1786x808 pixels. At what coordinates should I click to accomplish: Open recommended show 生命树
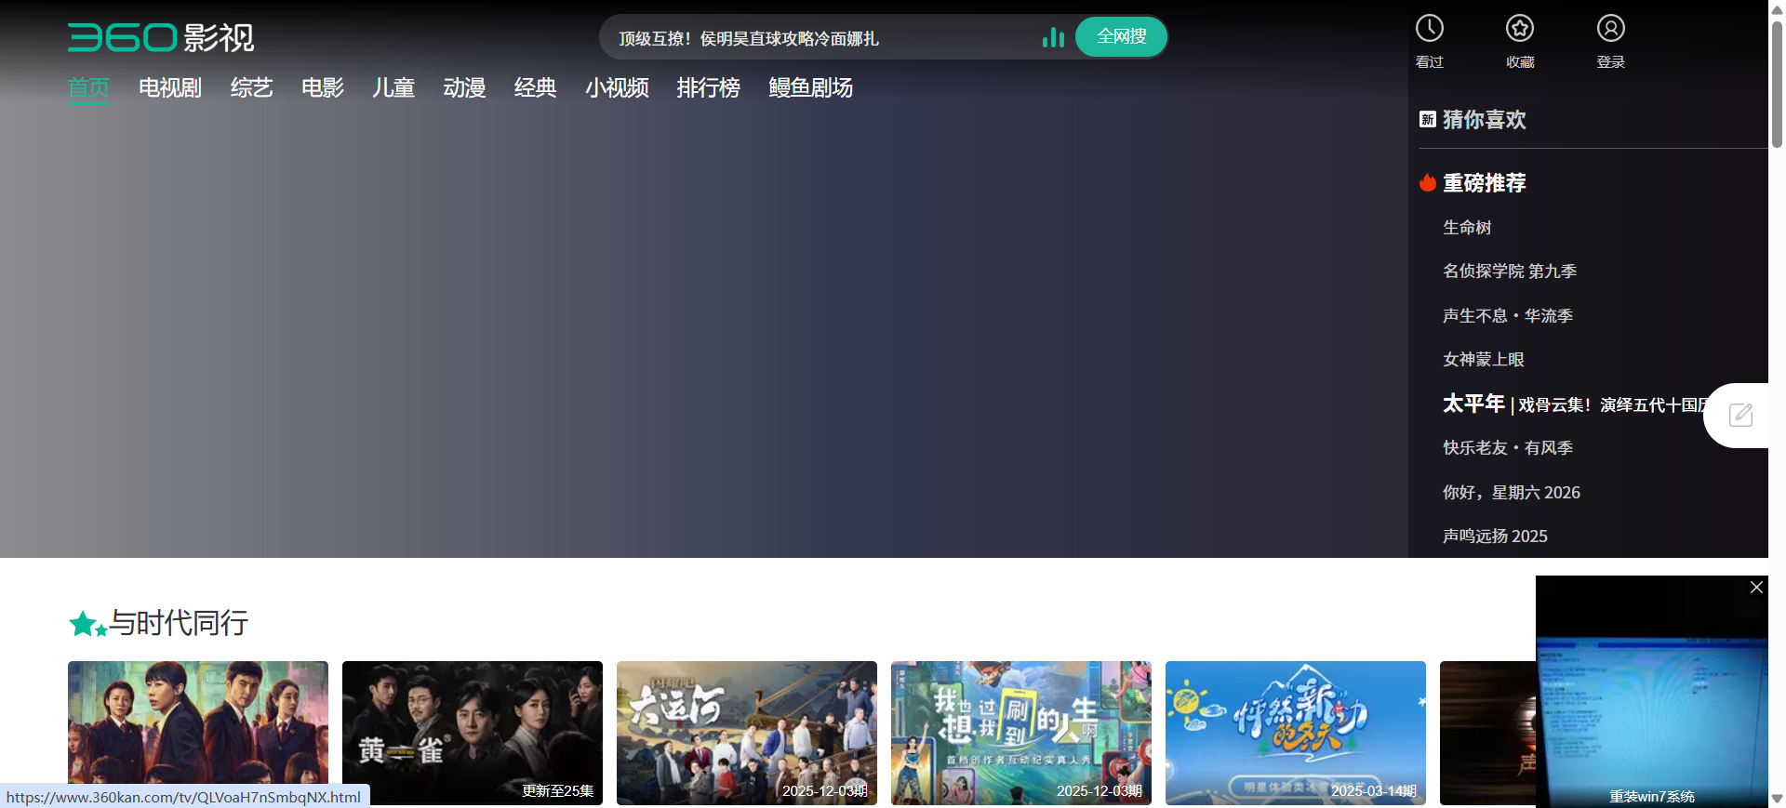[x=1467, y=228]
